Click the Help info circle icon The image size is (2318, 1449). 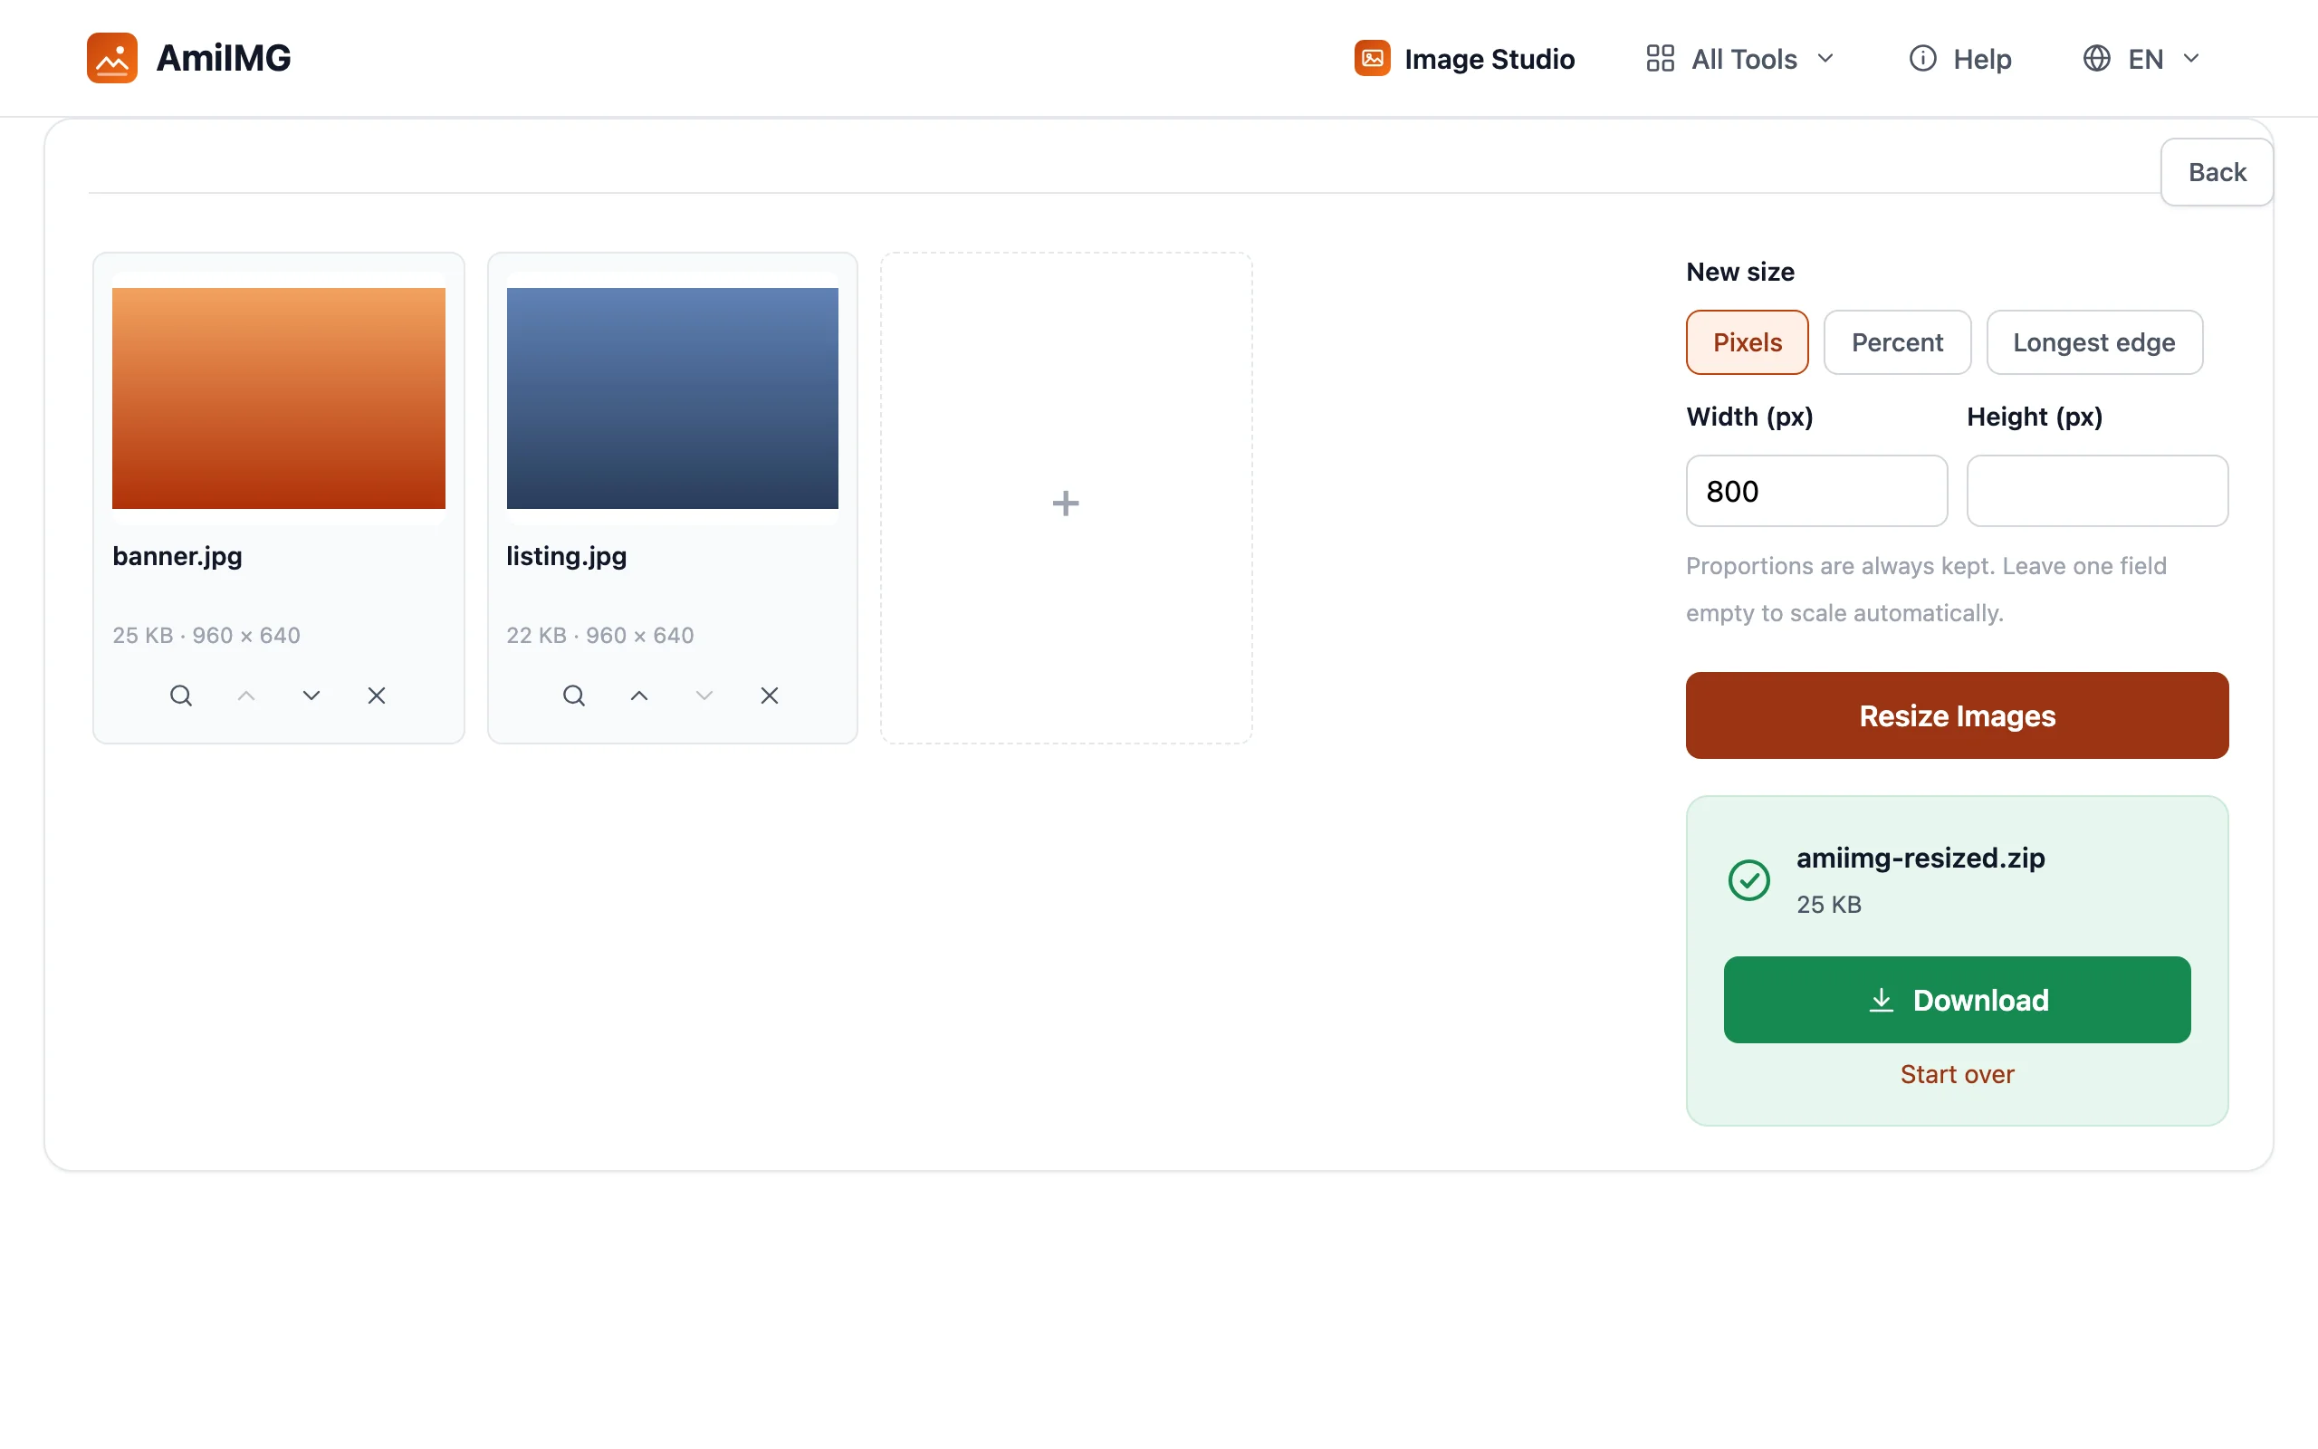(x=1922, y=59)
